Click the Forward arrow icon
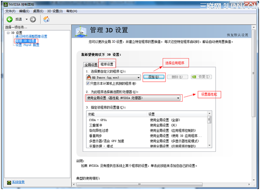The image size is (260, 190). pos(33,20)
